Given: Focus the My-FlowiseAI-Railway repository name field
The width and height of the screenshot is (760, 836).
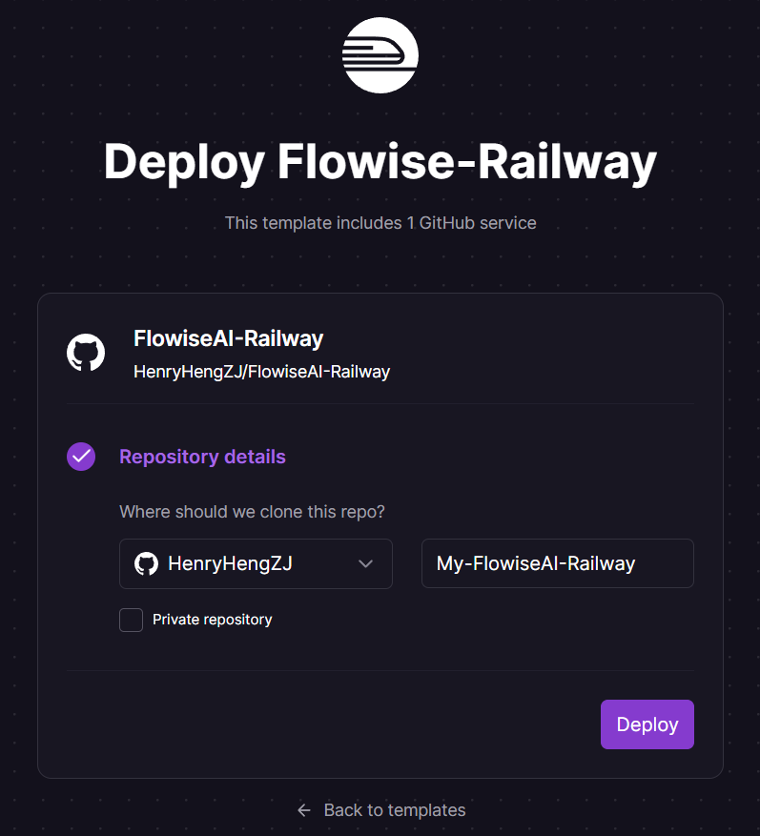Looking at the screenshot, I should (x=557, y=563).
